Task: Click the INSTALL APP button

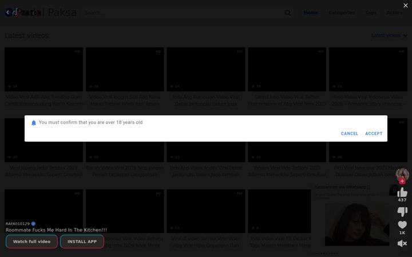Action: pyautogui.click(x=82, y=242)
